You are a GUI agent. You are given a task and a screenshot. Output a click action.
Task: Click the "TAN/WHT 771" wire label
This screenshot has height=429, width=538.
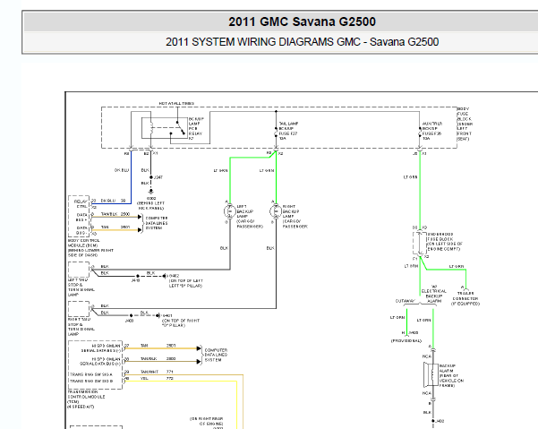pos(157,372)
